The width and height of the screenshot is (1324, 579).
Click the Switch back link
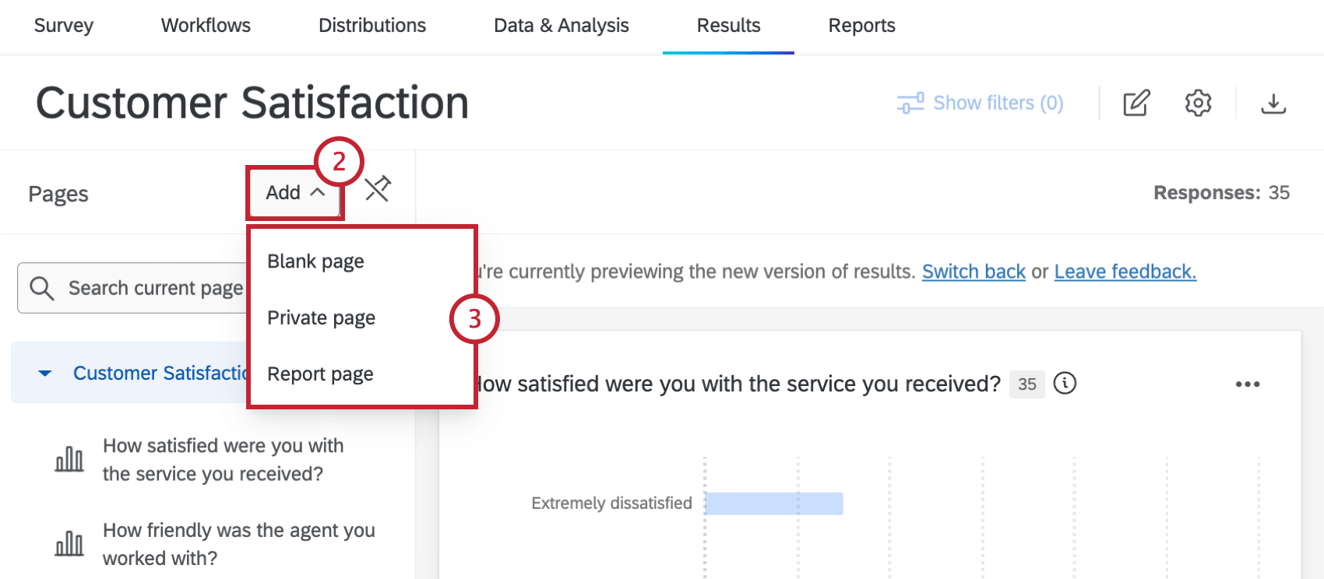coord(974,271)
